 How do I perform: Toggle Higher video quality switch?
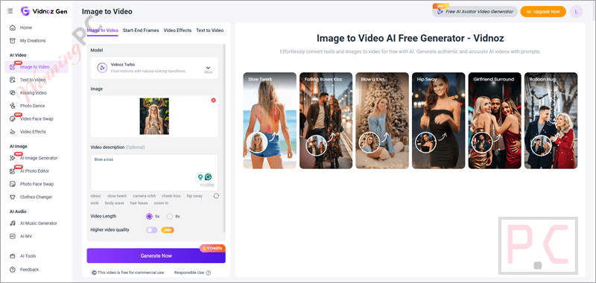click(152, 230)
